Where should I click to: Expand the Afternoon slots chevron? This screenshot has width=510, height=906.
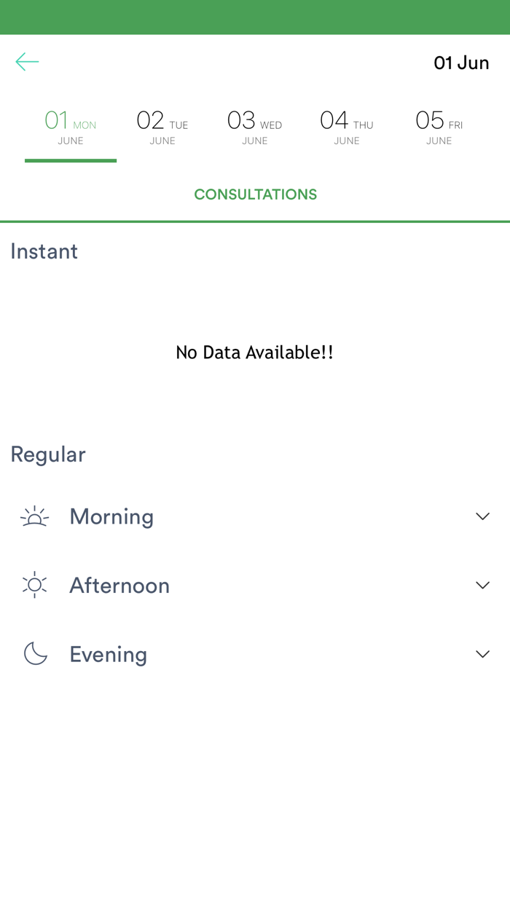[482, 585]
